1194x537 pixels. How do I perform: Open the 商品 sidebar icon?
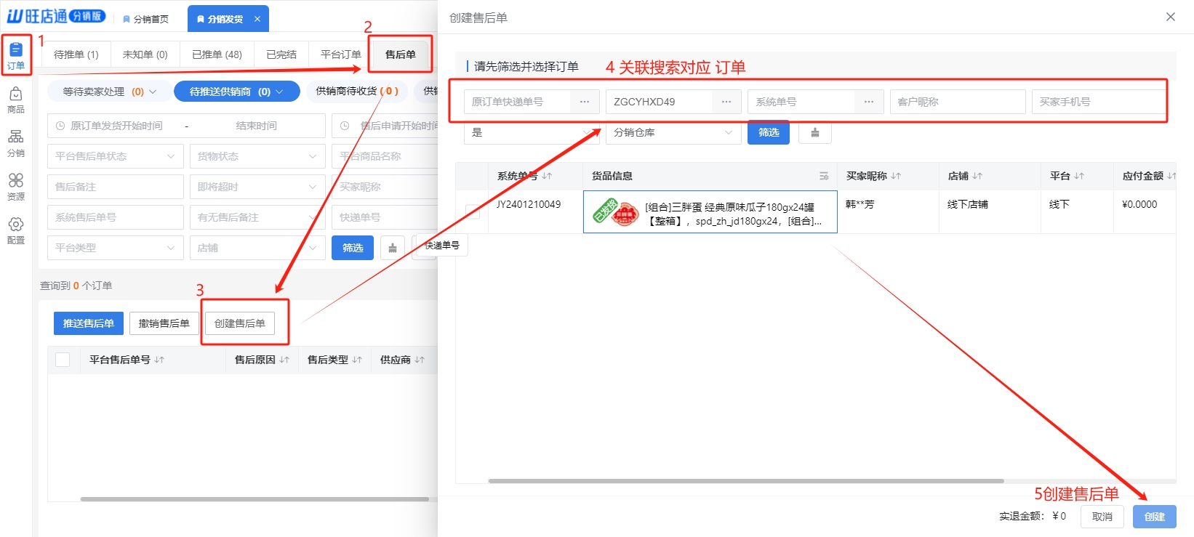[x=16, y=100]
